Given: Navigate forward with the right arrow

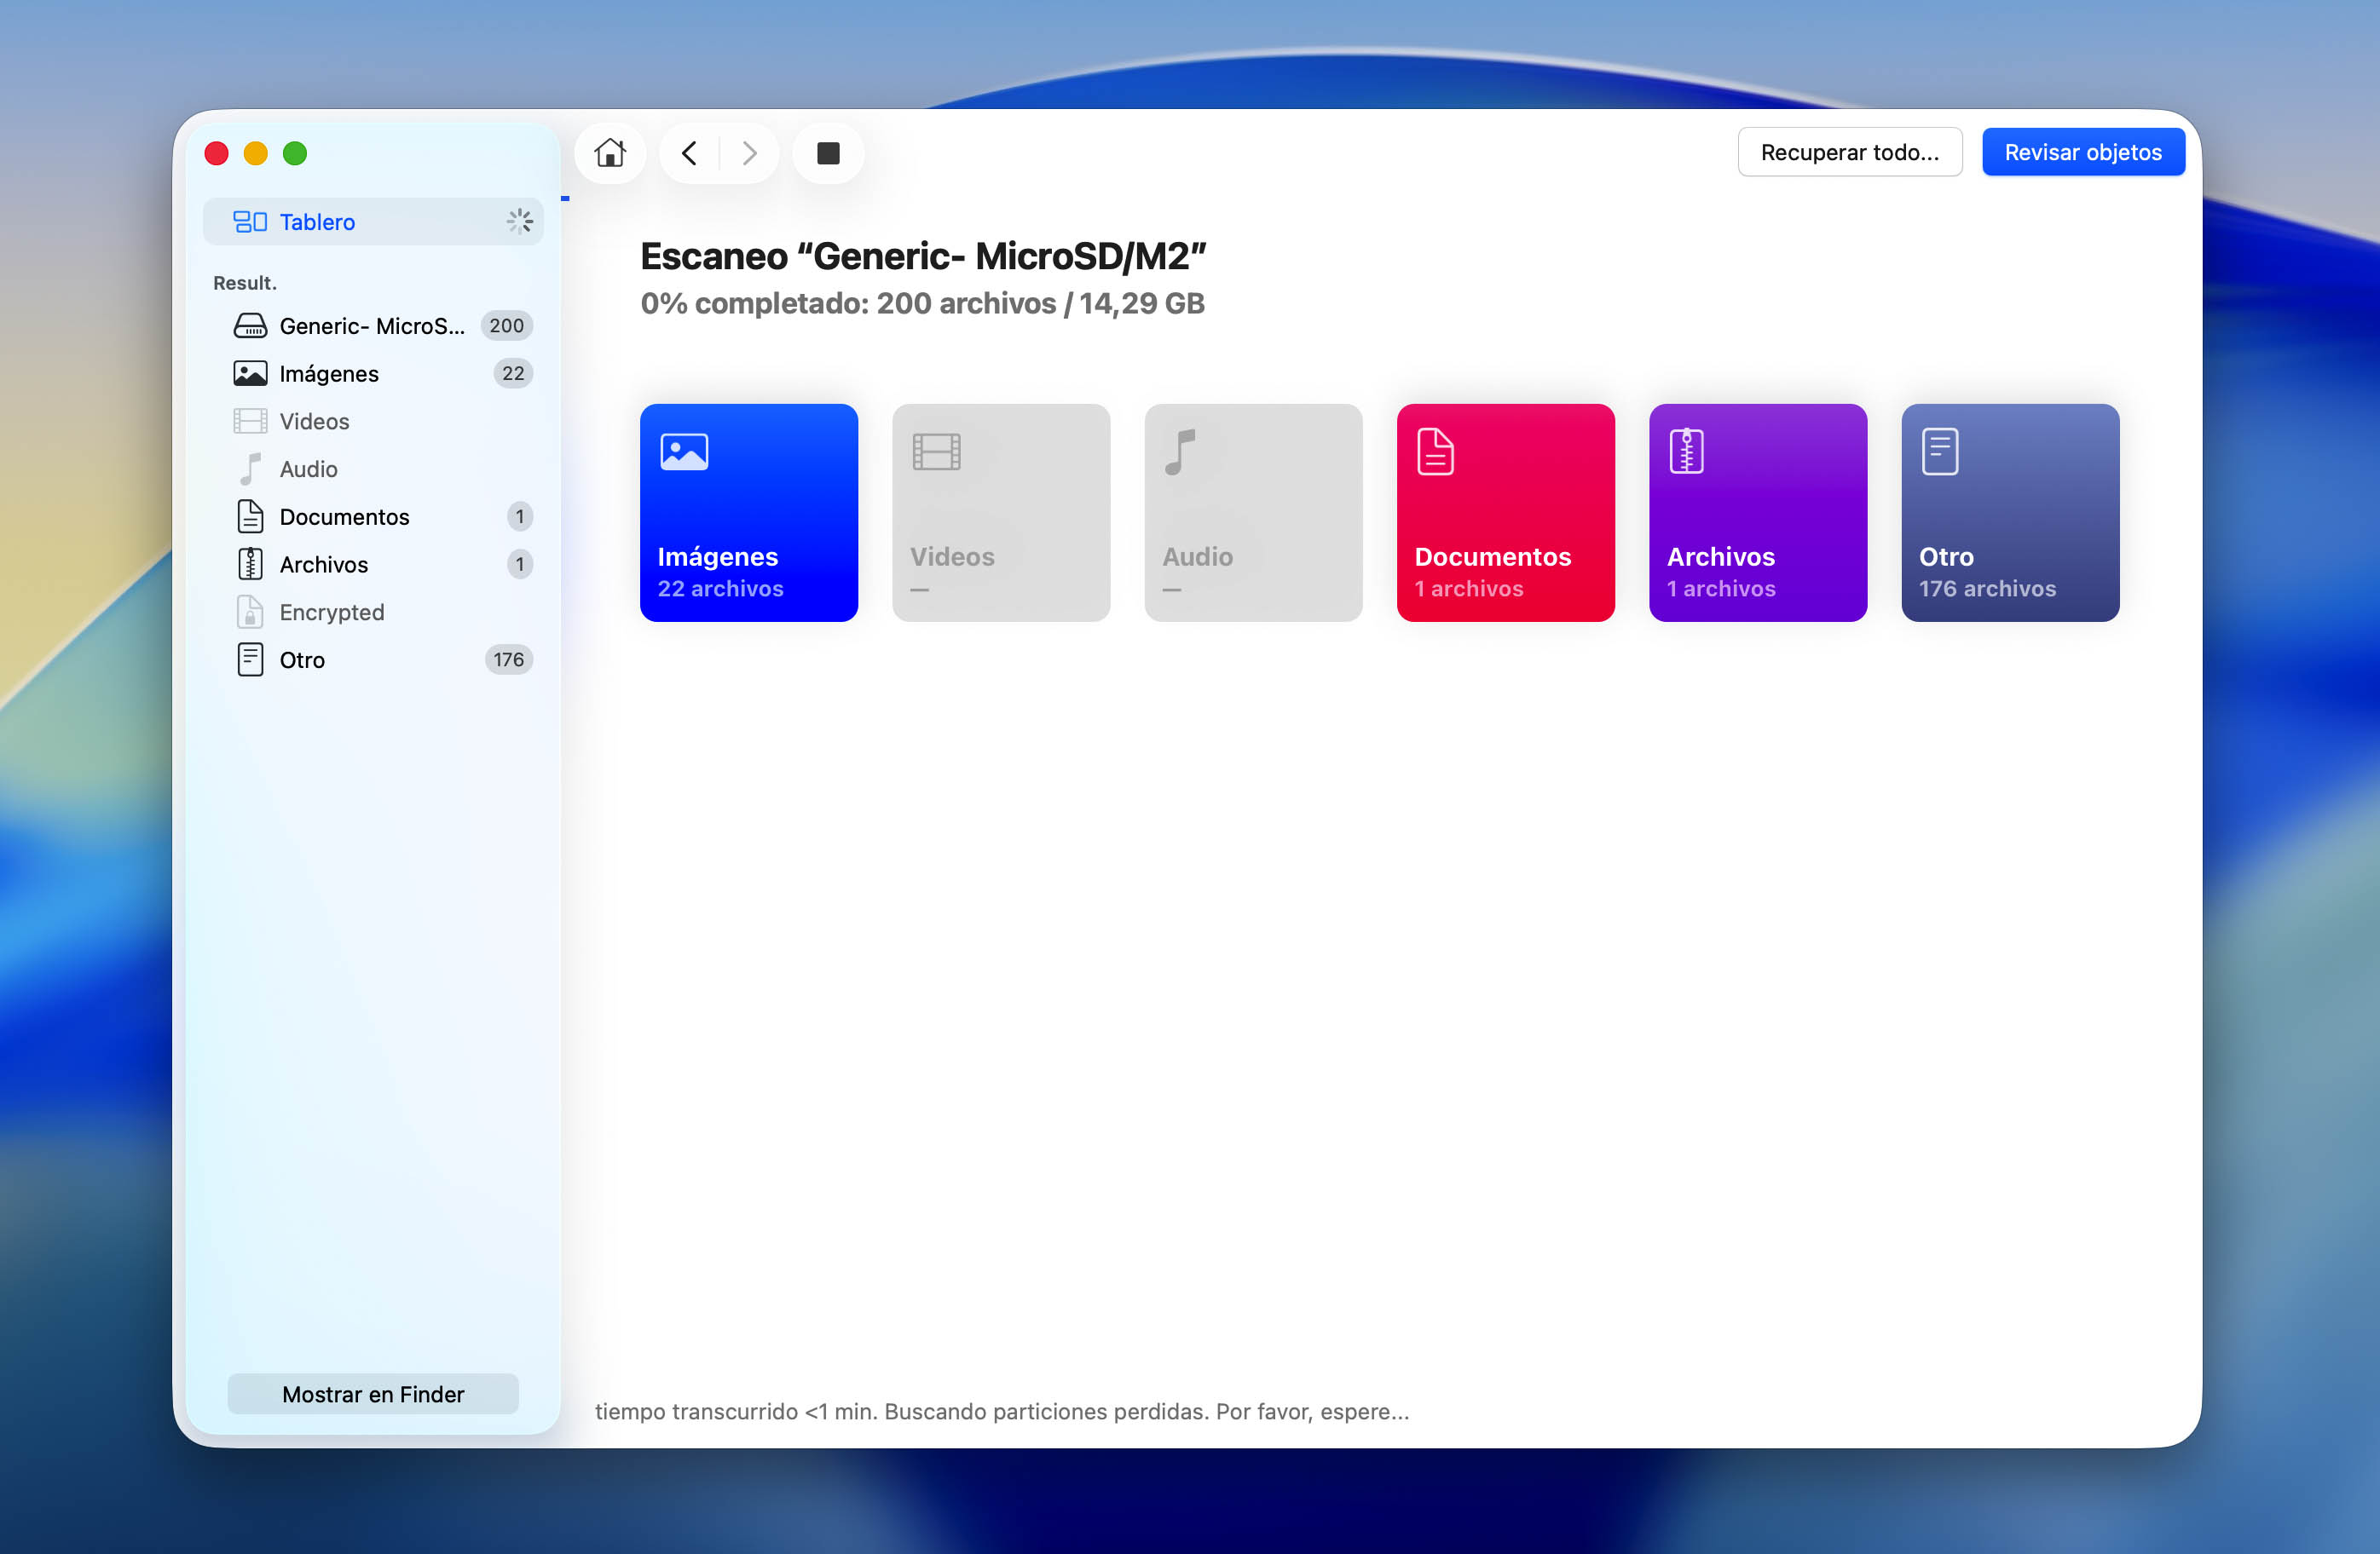Looking at the screenshot, I should (750, 153).
